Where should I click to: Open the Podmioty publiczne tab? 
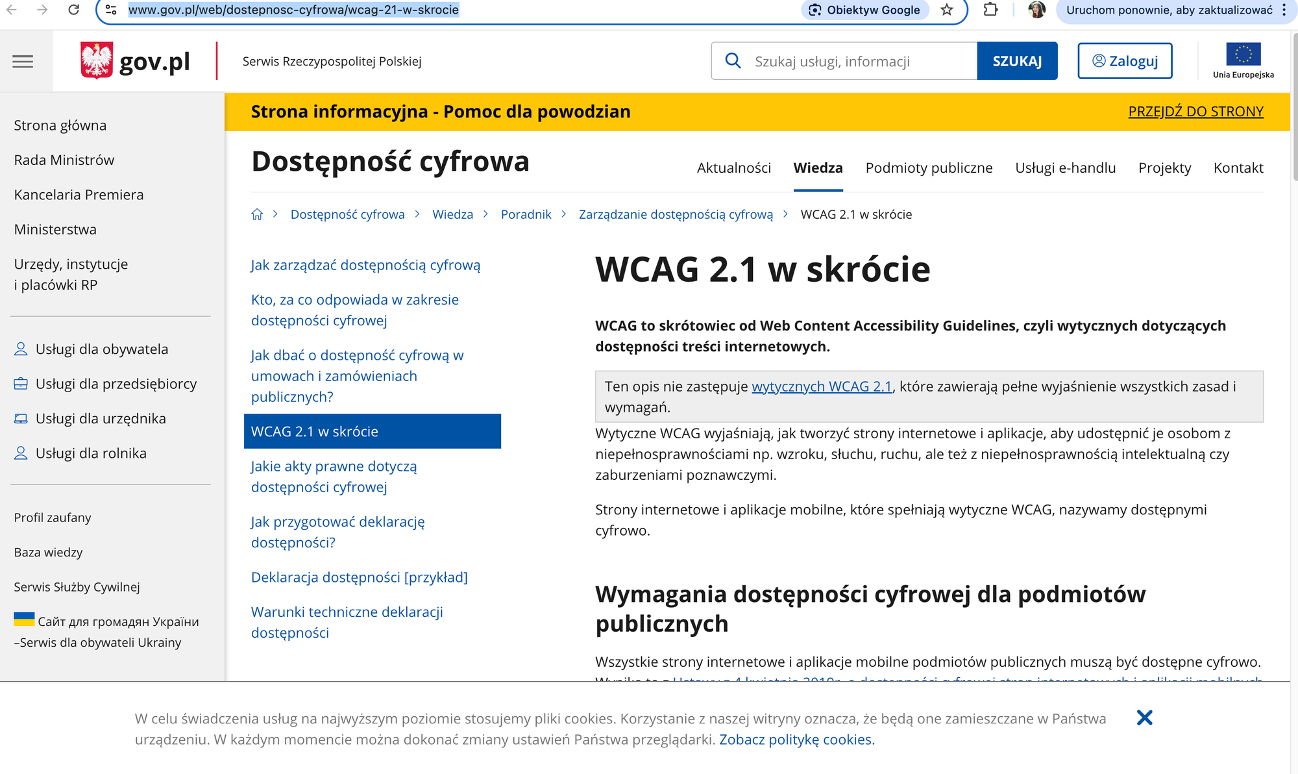929,168
